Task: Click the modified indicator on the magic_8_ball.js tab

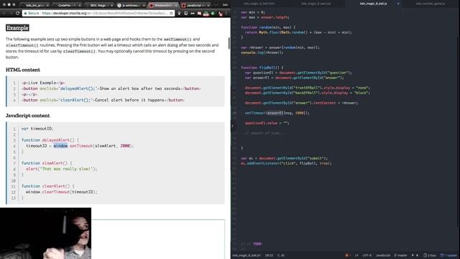Action: pos(398,4)
